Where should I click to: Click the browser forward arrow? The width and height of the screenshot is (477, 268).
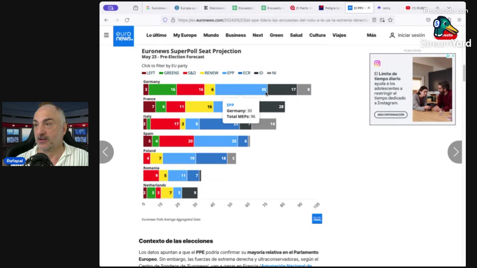[117, 20]
